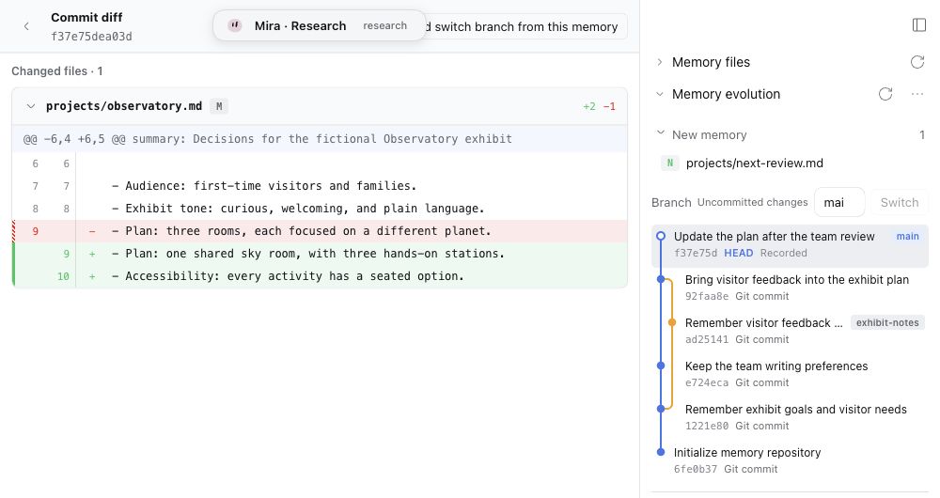
Task: Click the exhibit-notes branch tag
Action: pyautogui.click(x=887, y=322)
